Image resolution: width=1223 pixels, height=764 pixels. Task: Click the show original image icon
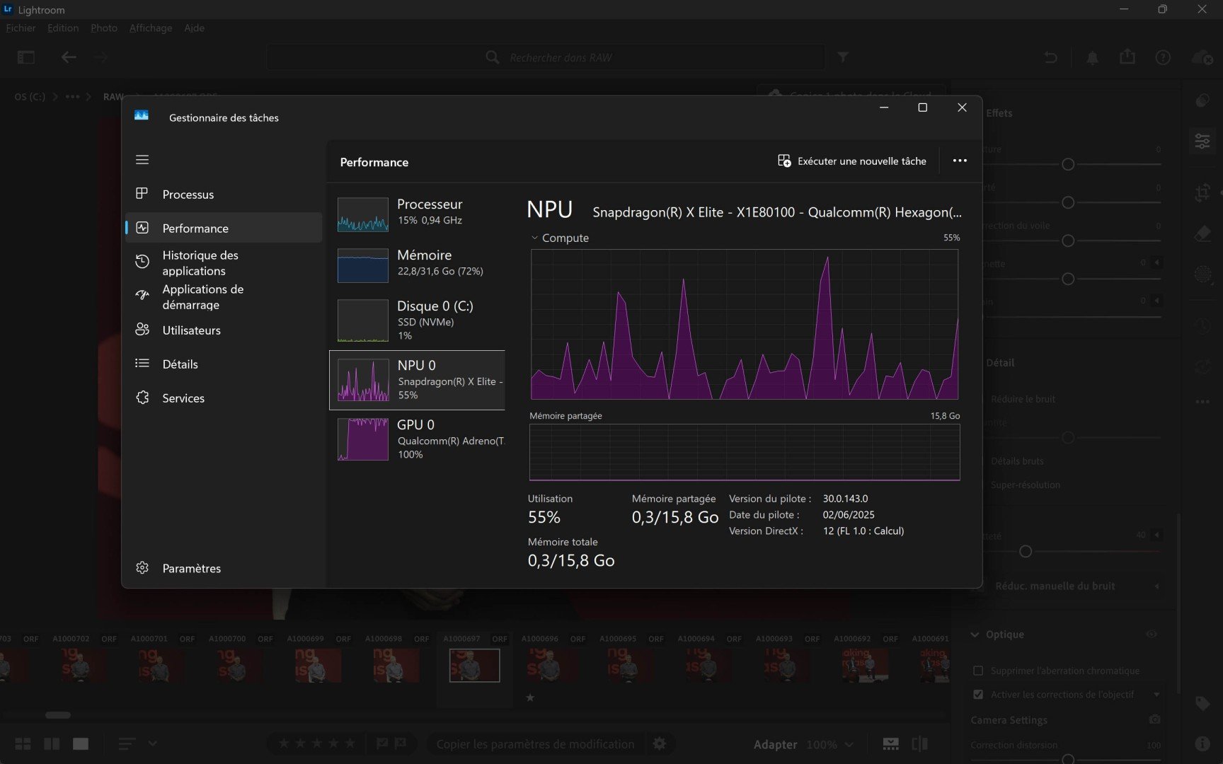click(x=890, y=743)
